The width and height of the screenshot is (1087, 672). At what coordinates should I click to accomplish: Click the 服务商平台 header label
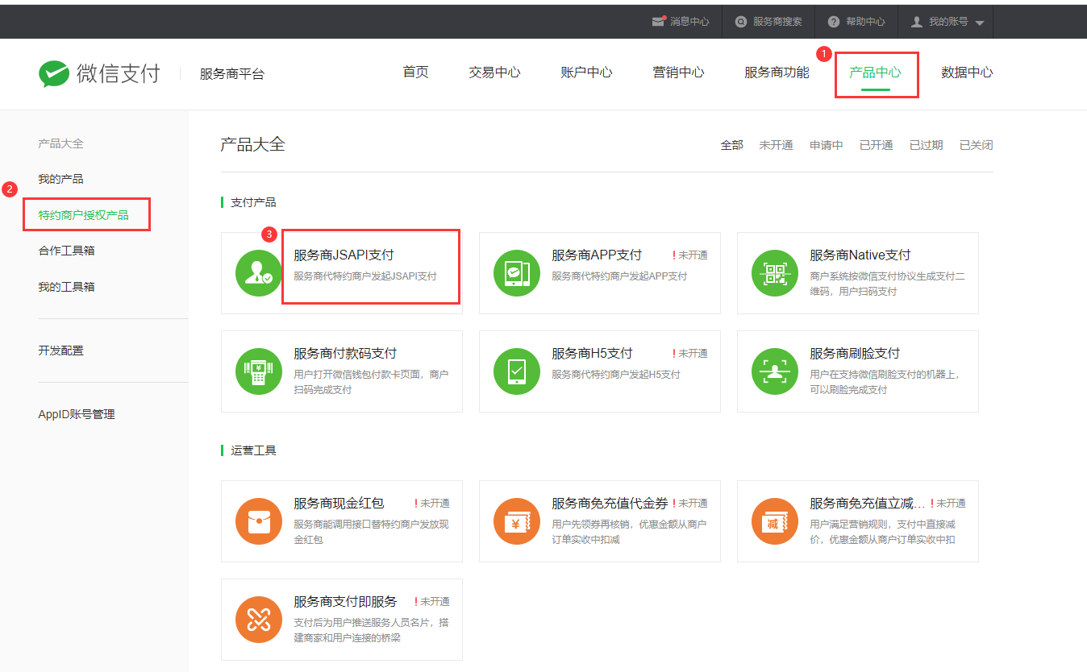click(232, 74)
